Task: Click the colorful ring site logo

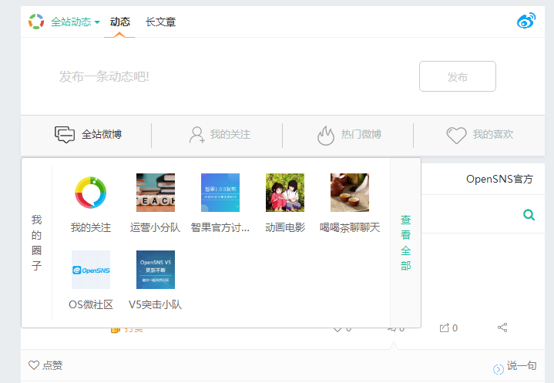Action: click(36, 22)
